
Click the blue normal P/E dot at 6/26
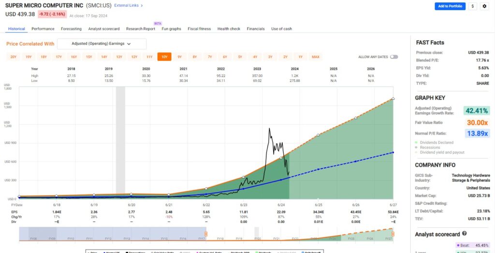point(356,162)
